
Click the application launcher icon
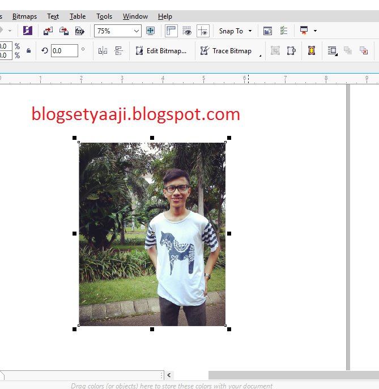pos(304,30)
